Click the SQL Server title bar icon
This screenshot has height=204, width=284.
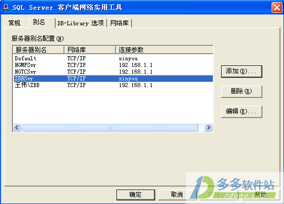click(6, 8)
